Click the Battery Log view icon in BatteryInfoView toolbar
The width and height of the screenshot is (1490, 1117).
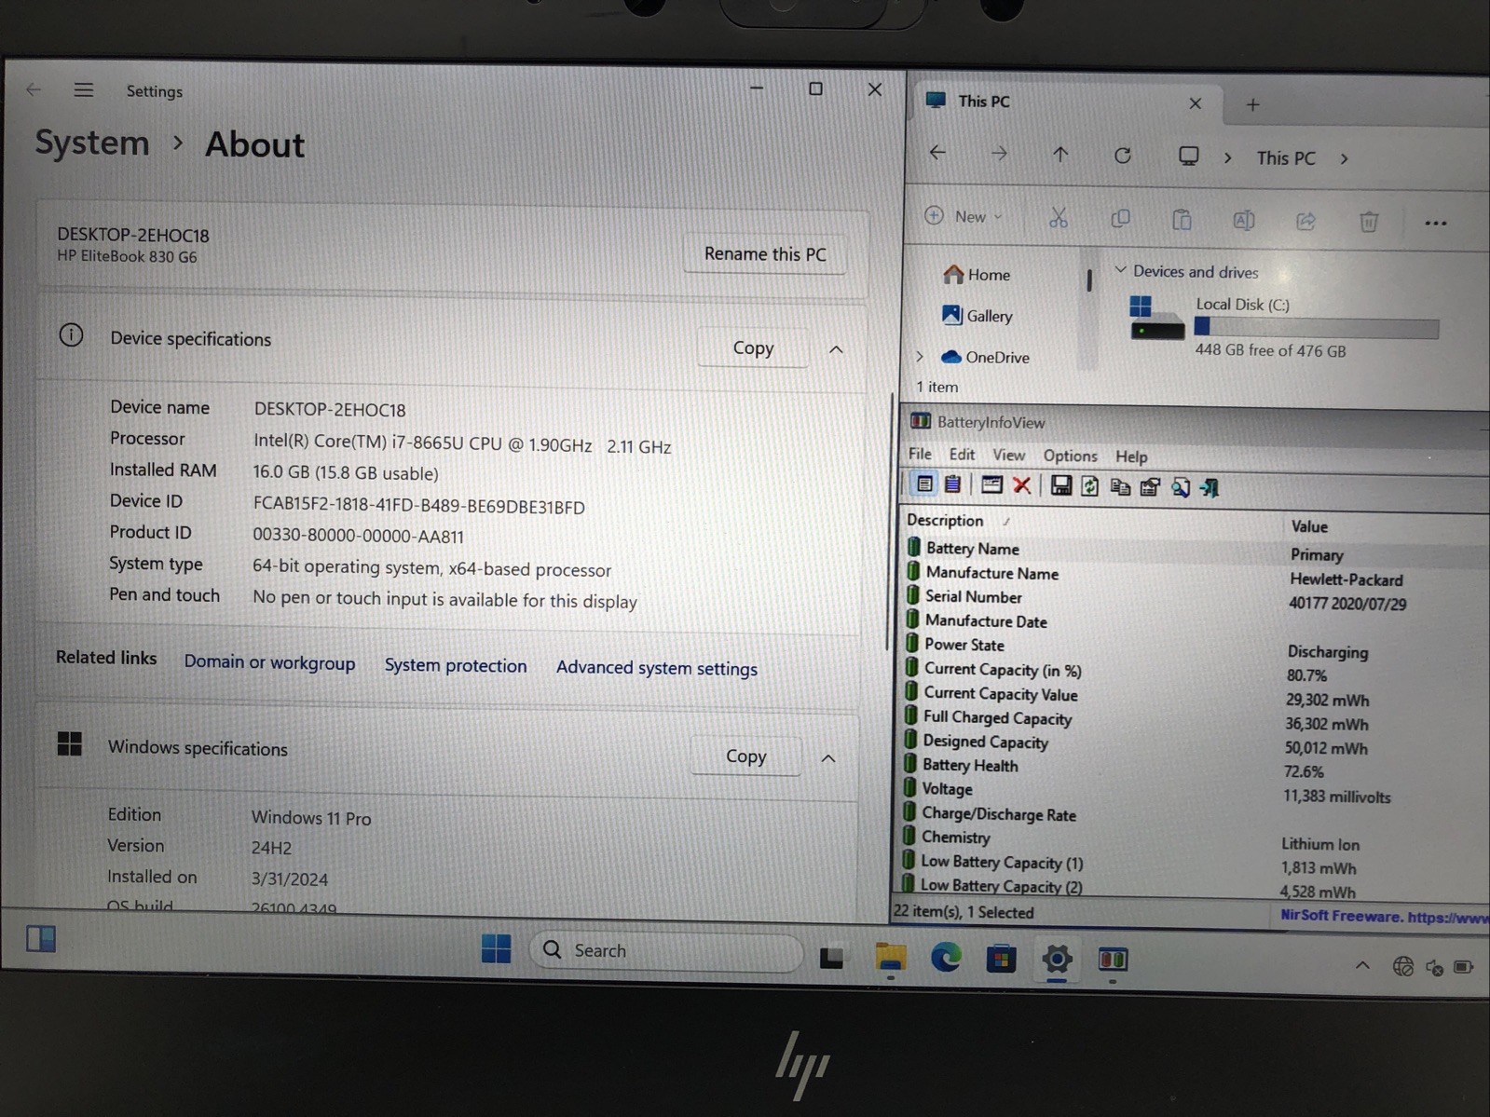click(x=952, y=484)
